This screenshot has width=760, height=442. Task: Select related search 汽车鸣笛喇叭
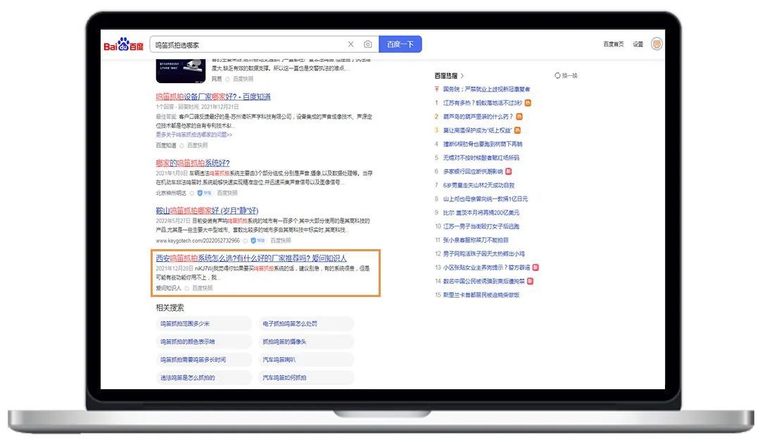279,360
